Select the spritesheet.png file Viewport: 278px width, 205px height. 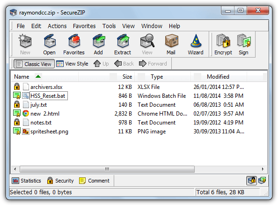pyautogui.click(x=49, y=132)
